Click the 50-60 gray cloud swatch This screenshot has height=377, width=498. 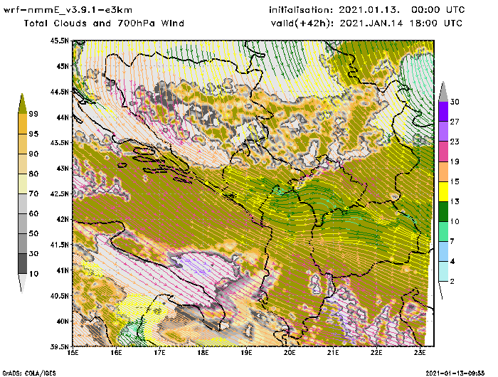pyautogui.click(x=22, y=223)
